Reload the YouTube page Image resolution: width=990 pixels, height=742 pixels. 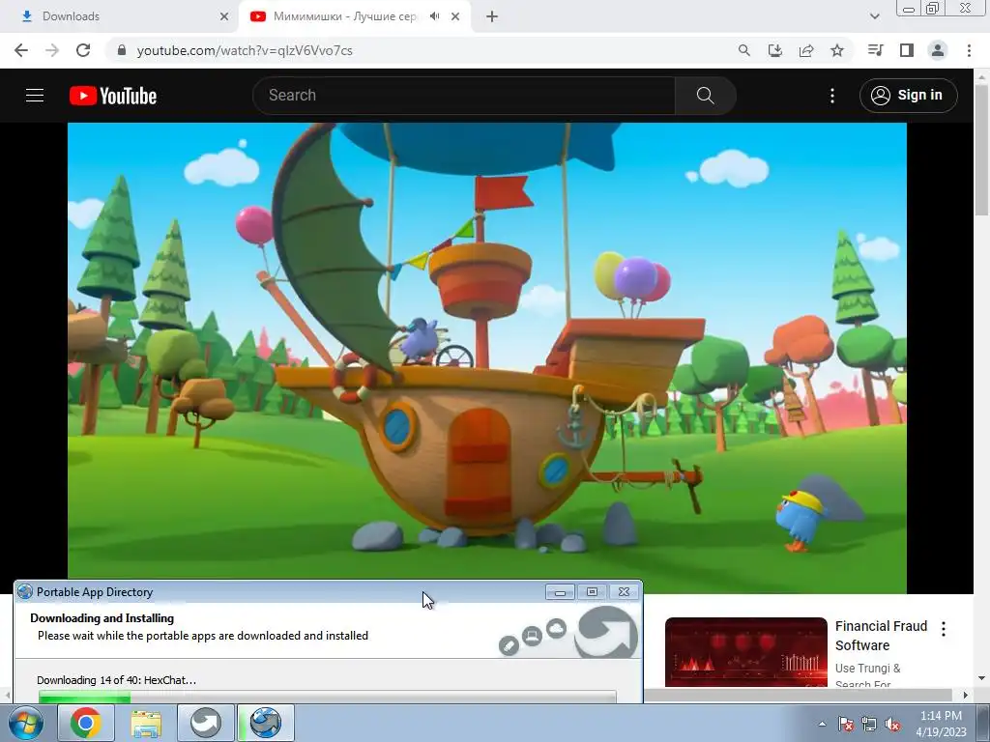tap(83, 50)
